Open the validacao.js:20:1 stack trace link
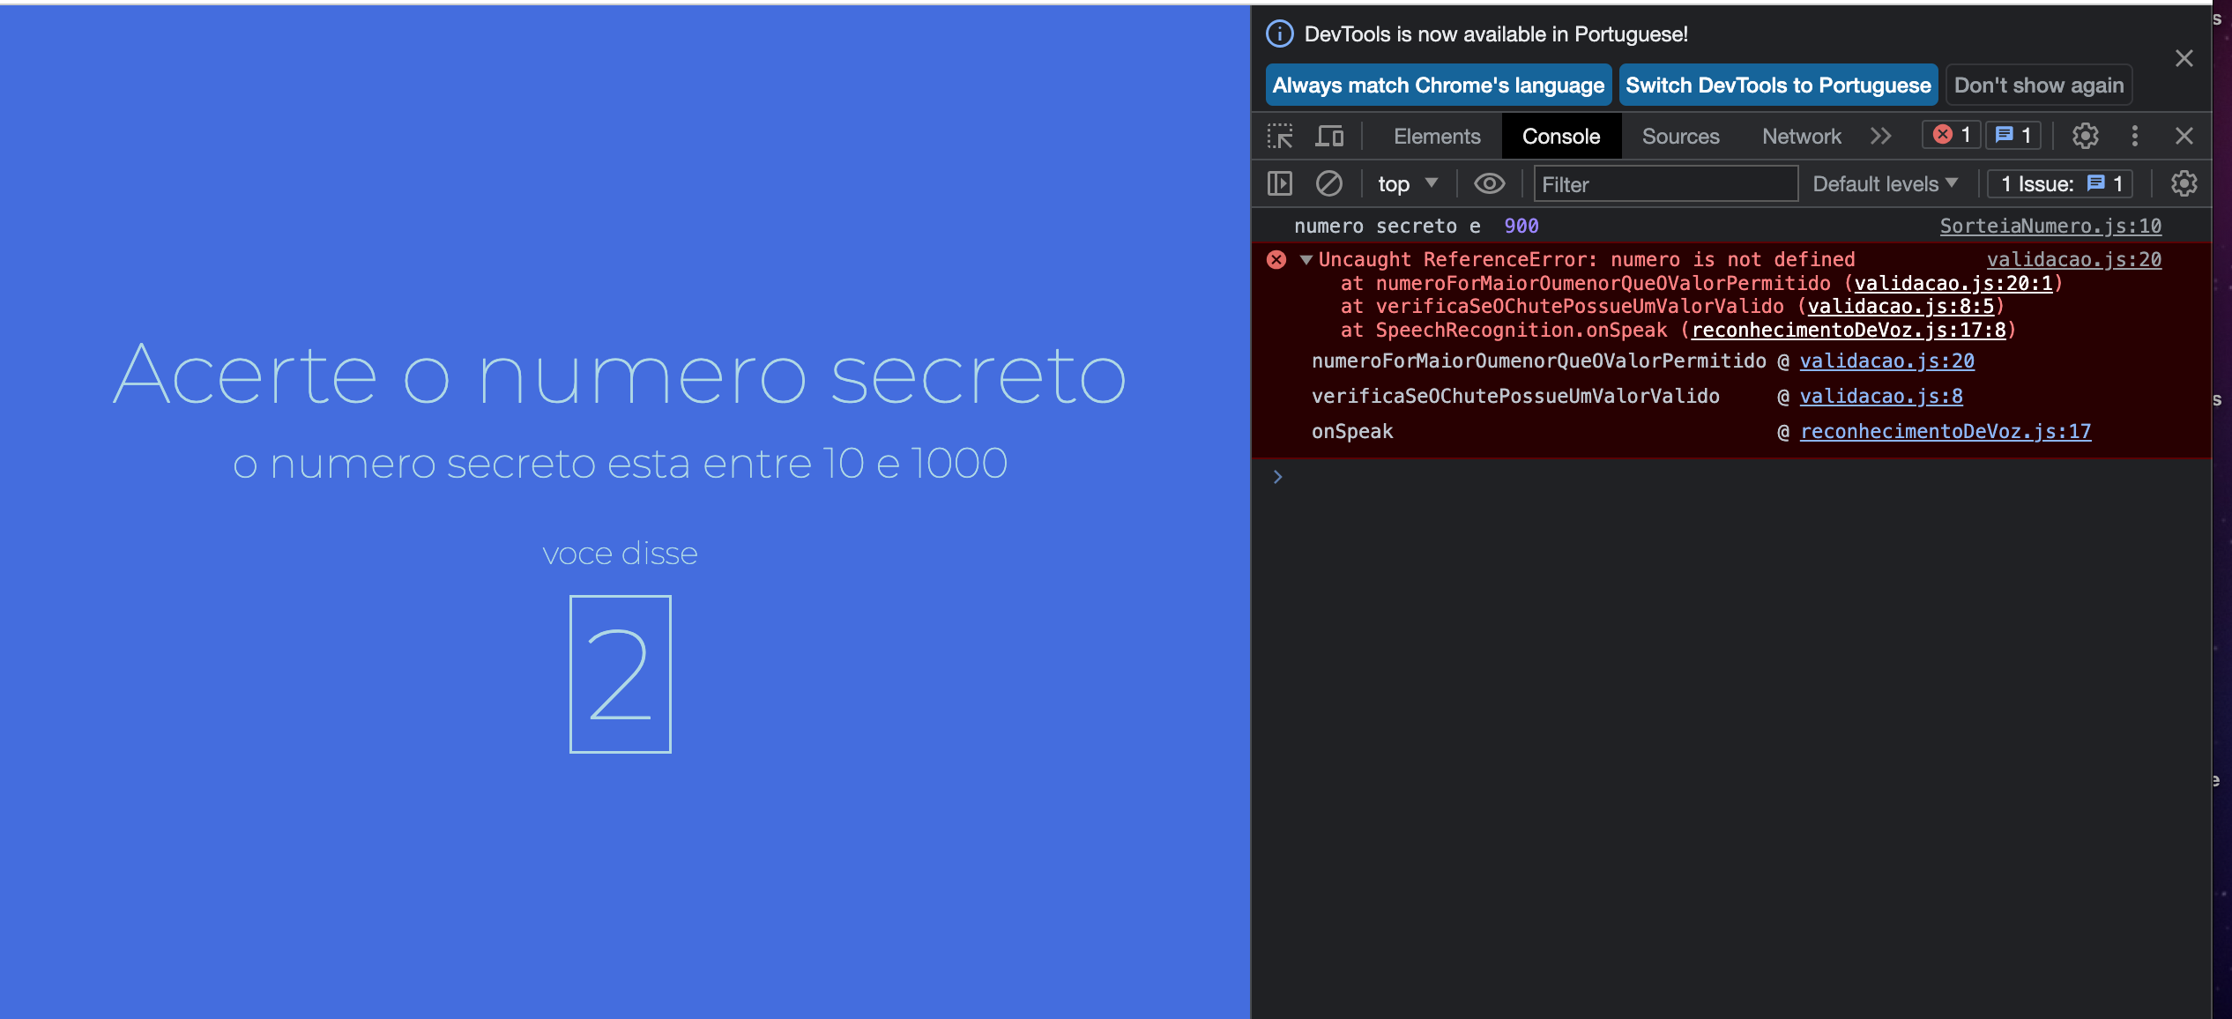 [1953, 283]
